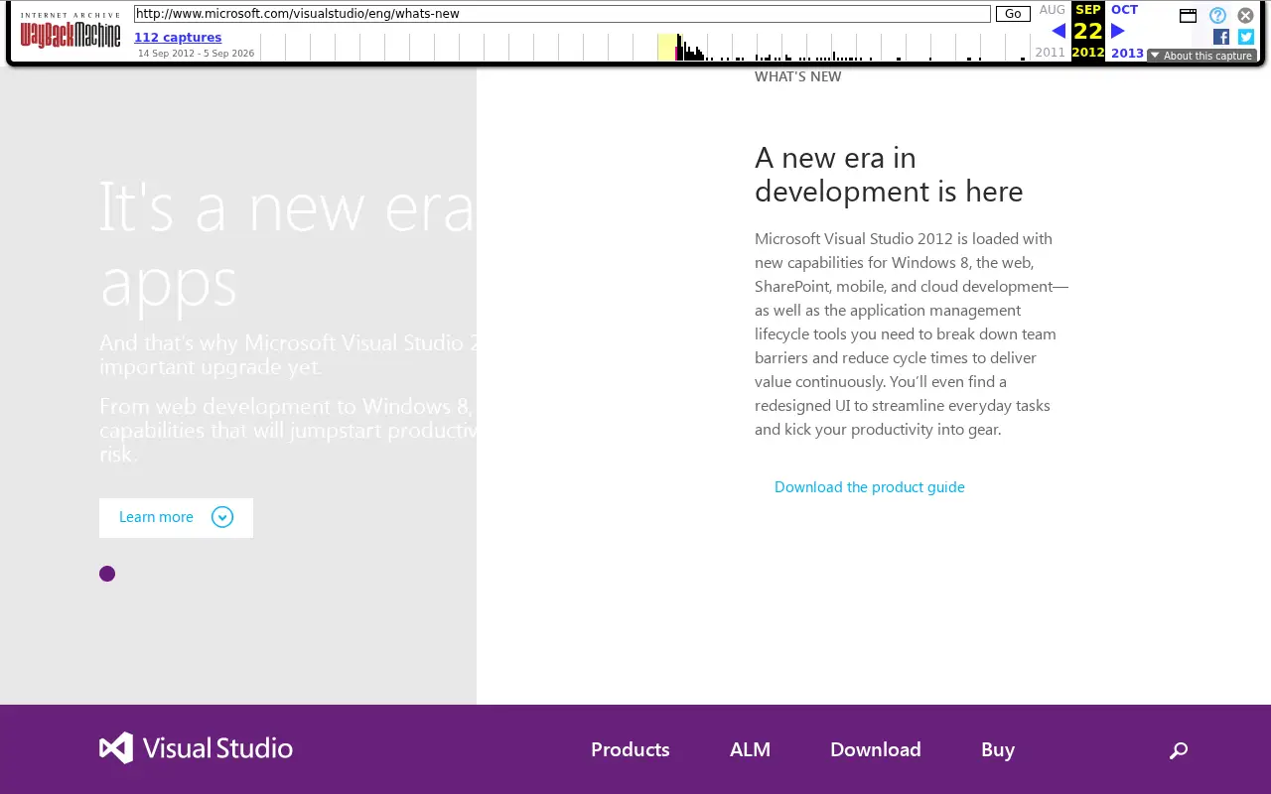Click the A new era in development heading

coord(889,174)
